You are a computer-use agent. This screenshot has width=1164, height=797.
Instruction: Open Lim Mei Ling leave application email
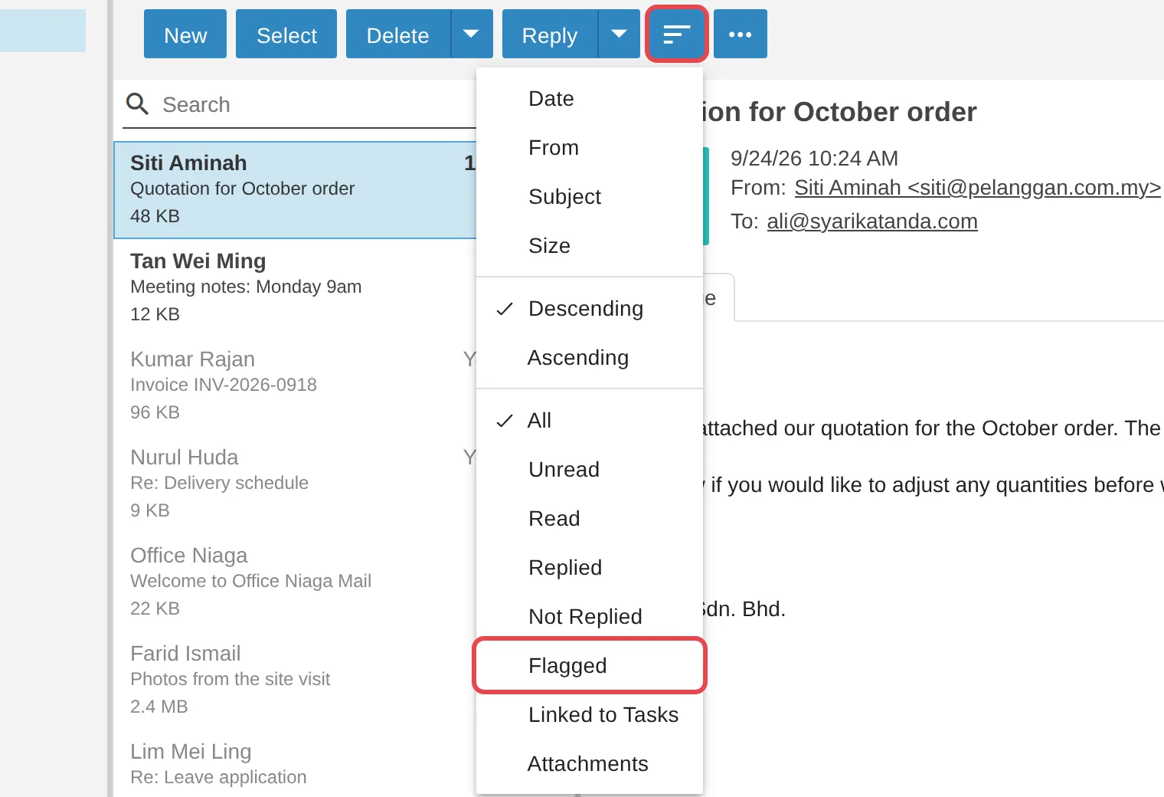tap(296, 765)
